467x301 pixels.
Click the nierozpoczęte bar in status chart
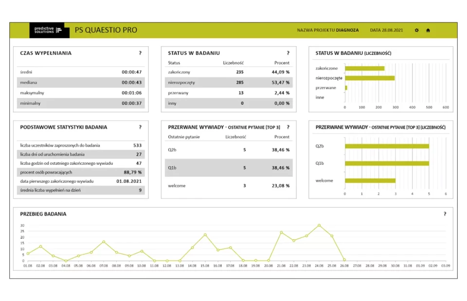click(369, 78)
